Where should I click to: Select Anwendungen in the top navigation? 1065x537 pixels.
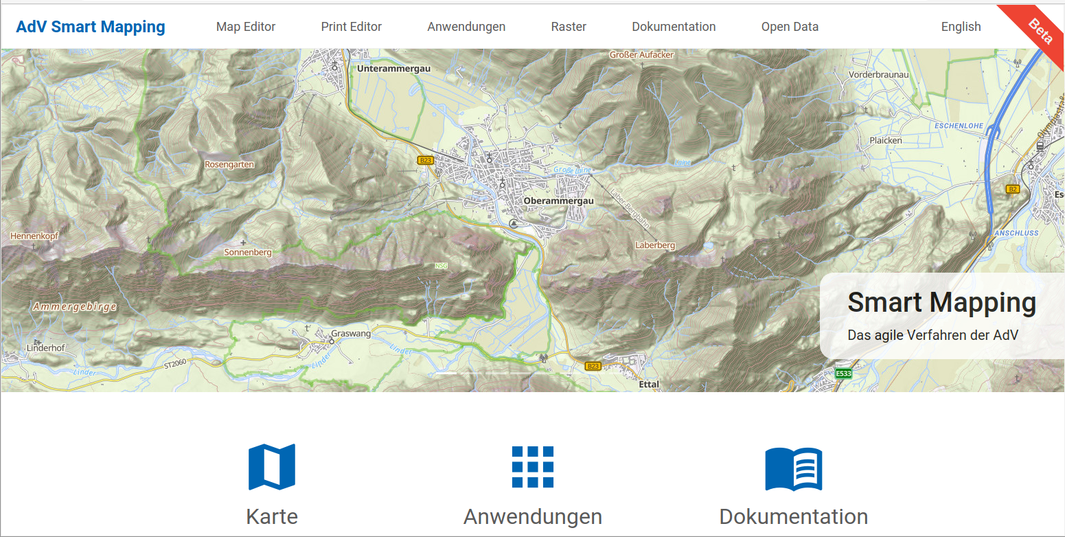466,27
